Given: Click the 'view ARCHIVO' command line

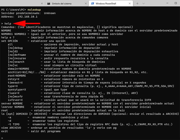Looking at the screenshot, I should (x=12, y=128).
